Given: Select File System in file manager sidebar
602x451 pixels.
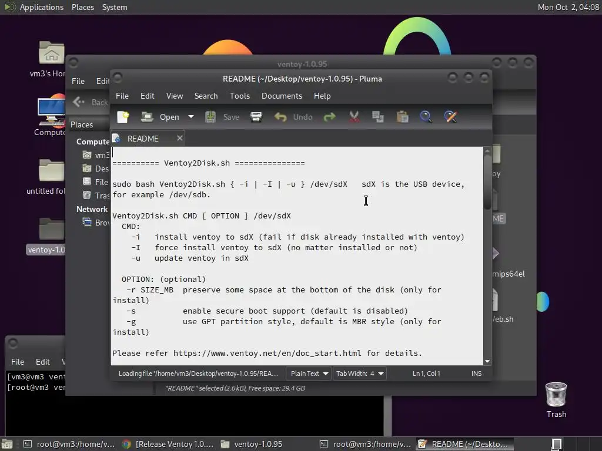Looking at the screenshot, I should [96, 182].
